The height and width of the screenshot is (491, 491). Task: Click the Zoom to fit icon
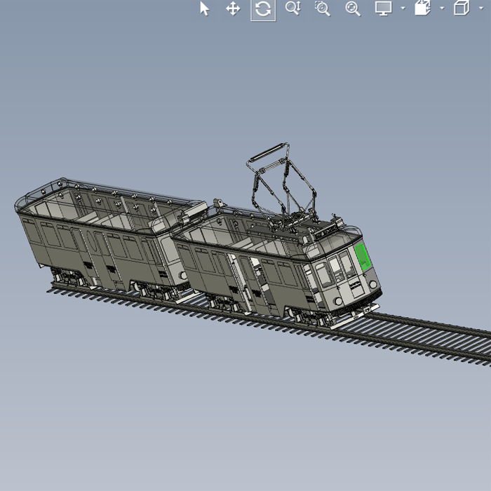tap(353, 8)
